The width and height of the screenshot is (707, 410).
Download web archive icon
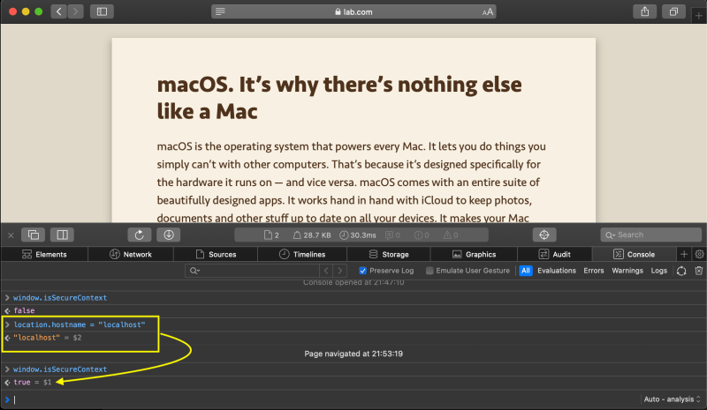pyautogui.click(x=169, y=235)
